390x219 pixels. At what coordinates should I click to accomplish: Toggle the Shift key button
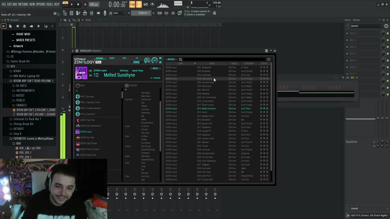point(160,13)
